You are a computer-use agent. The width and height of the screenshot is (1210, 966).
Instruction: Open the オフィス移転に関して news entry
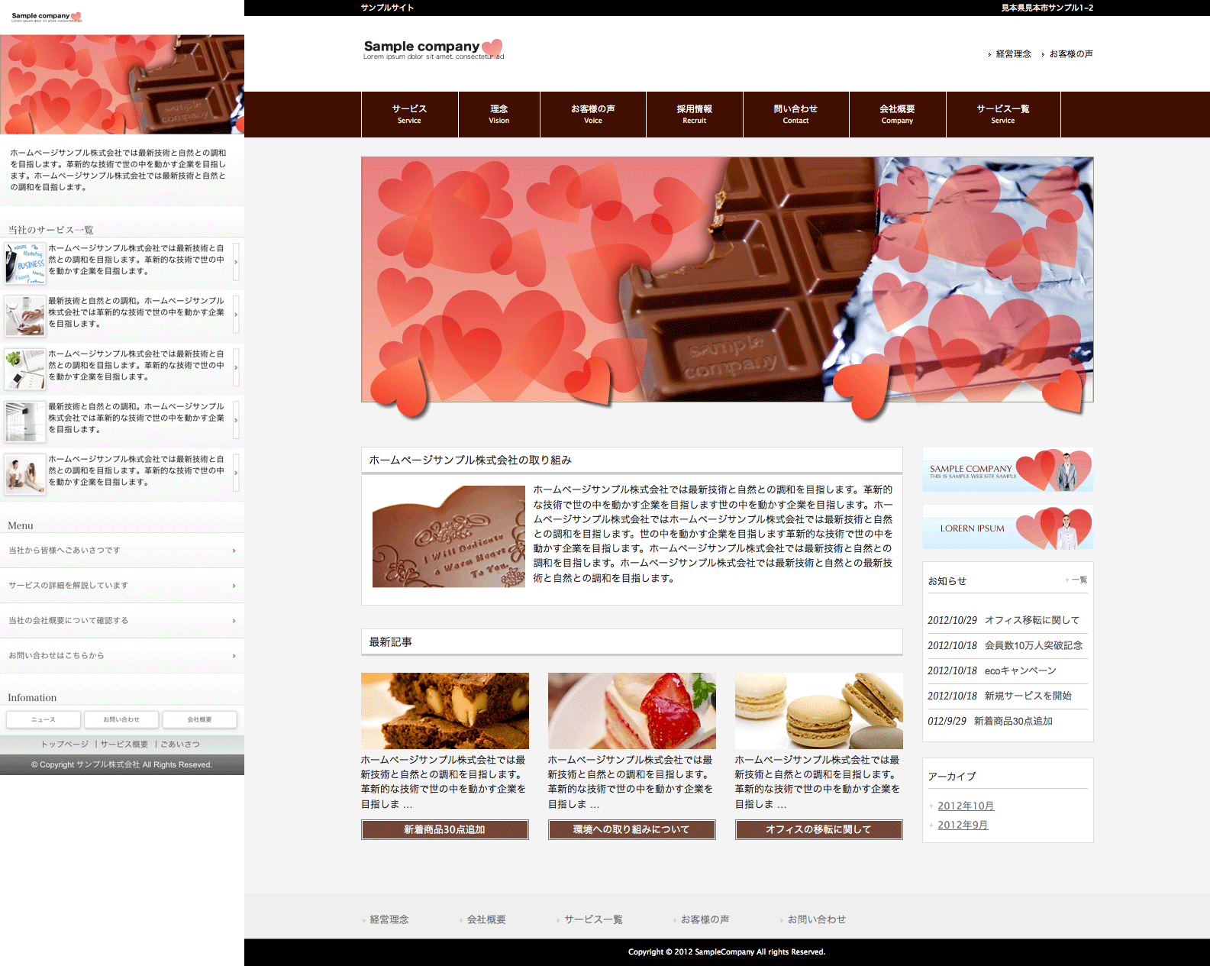(1031, 620)
